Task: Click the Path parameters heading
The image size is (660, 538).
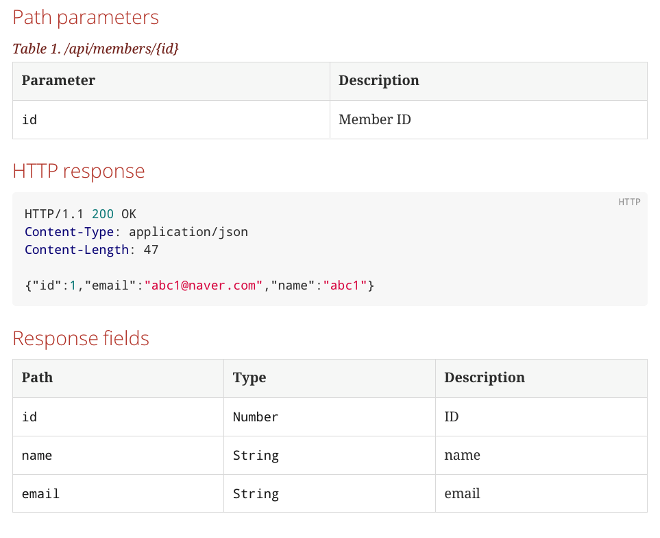Action: (x=86, y=18)
